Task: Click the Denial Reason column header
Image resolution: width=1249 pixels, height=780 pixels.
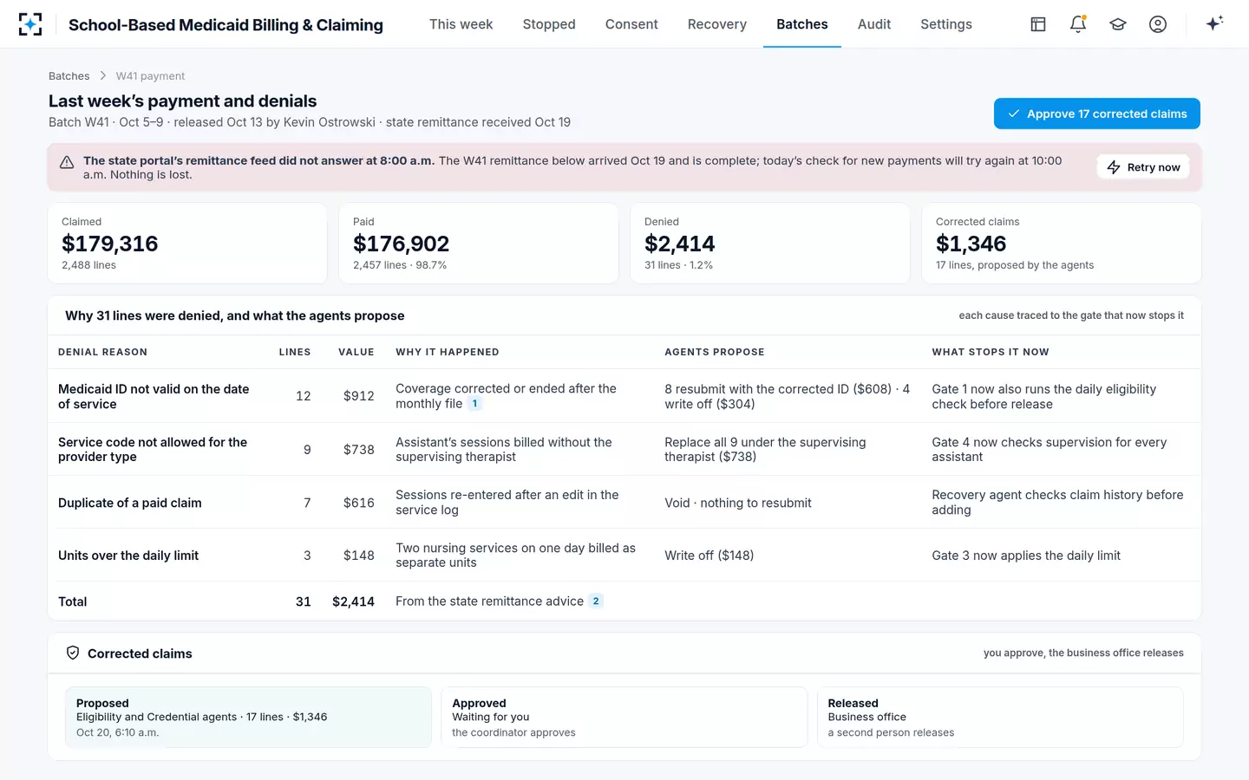Action: (x=102, y=352)
